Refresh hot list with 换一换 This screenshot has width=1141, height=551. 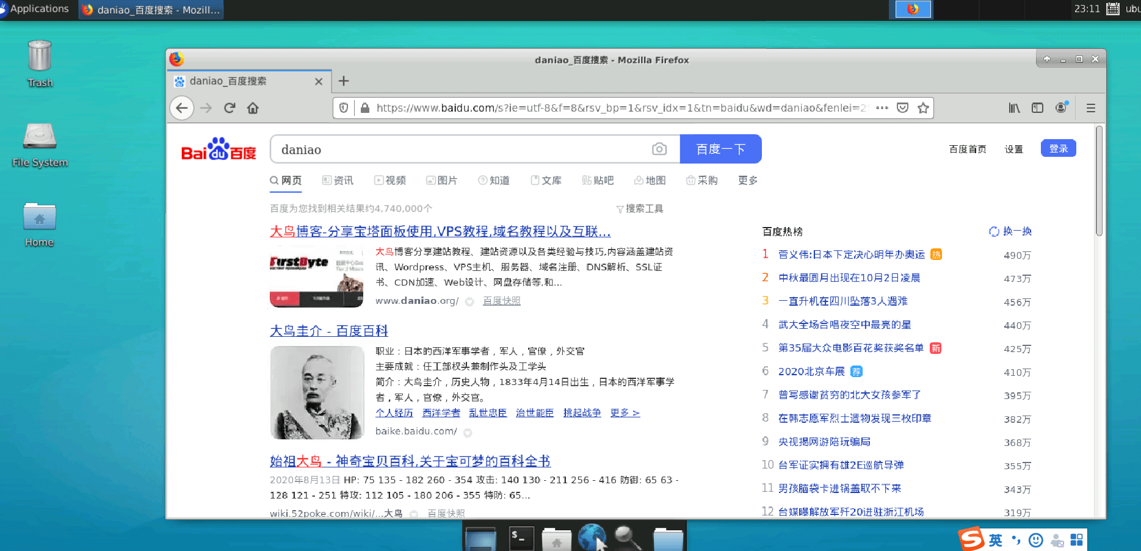[x=1010, y=231]
